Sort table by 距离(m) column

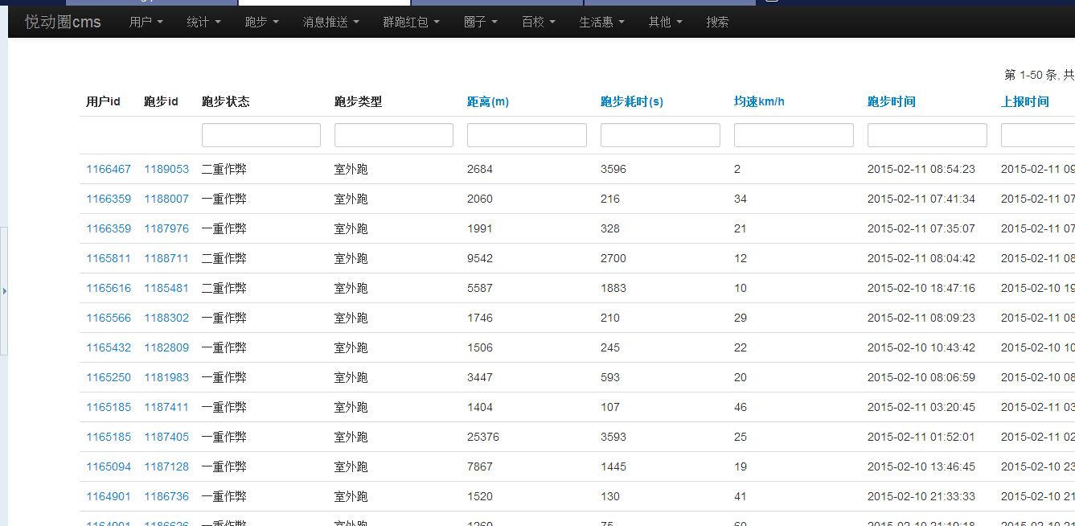pos(487,101)
